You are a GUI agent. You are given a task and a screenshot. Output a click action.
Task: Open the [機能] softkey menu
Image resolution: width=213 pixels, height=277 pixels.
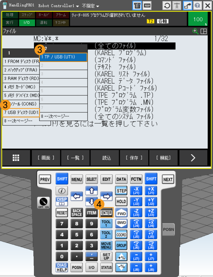(x=163, y=158)
